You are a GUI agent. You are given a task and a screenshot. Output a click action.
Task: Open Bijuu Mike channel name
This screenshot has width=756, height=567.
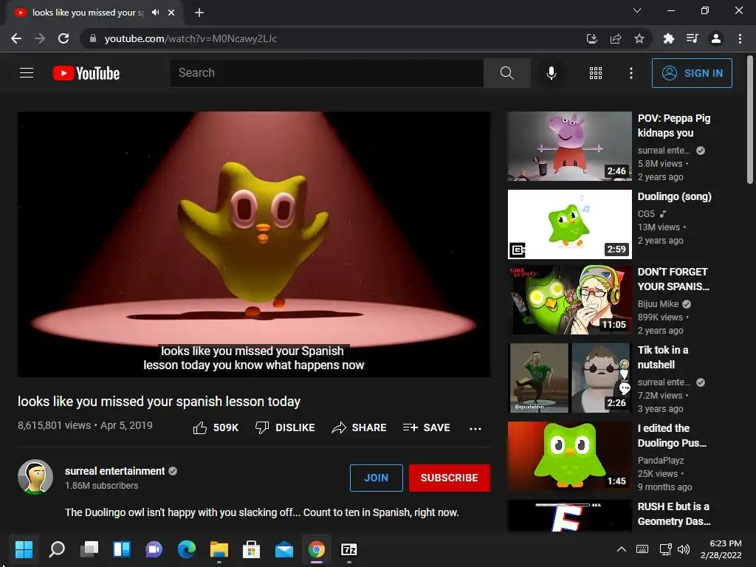click(658, 303)
